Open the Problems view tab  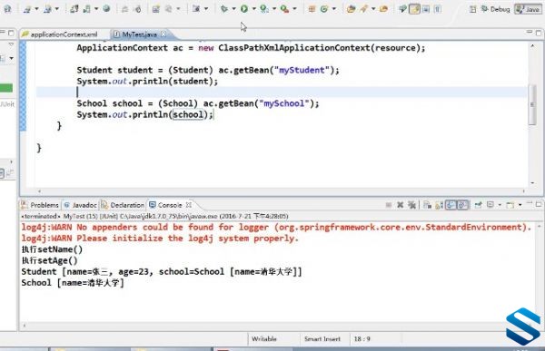pos(40,205)
